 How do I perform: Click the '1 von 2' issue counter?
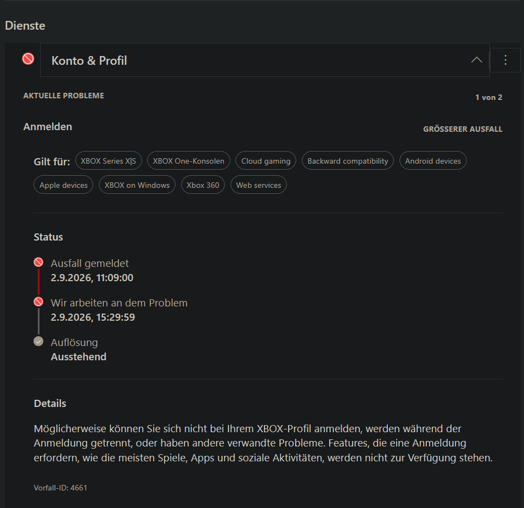[x=488, y=97]
